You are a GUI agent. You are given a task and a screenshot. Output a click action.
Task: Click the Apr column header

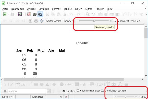coord(51,51)
